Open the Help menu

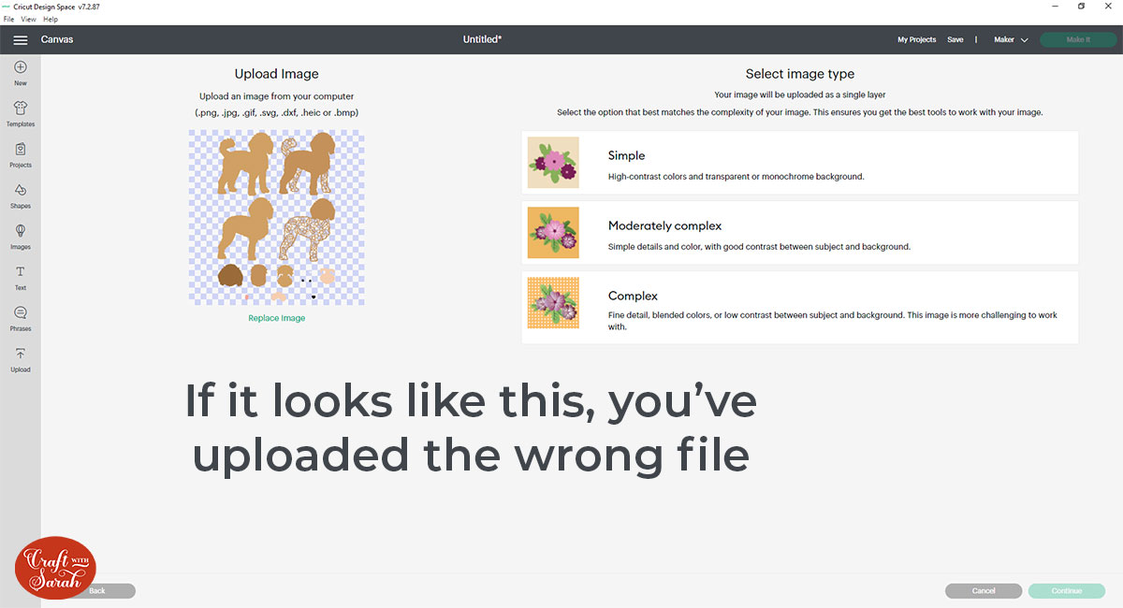pos(50,19)
